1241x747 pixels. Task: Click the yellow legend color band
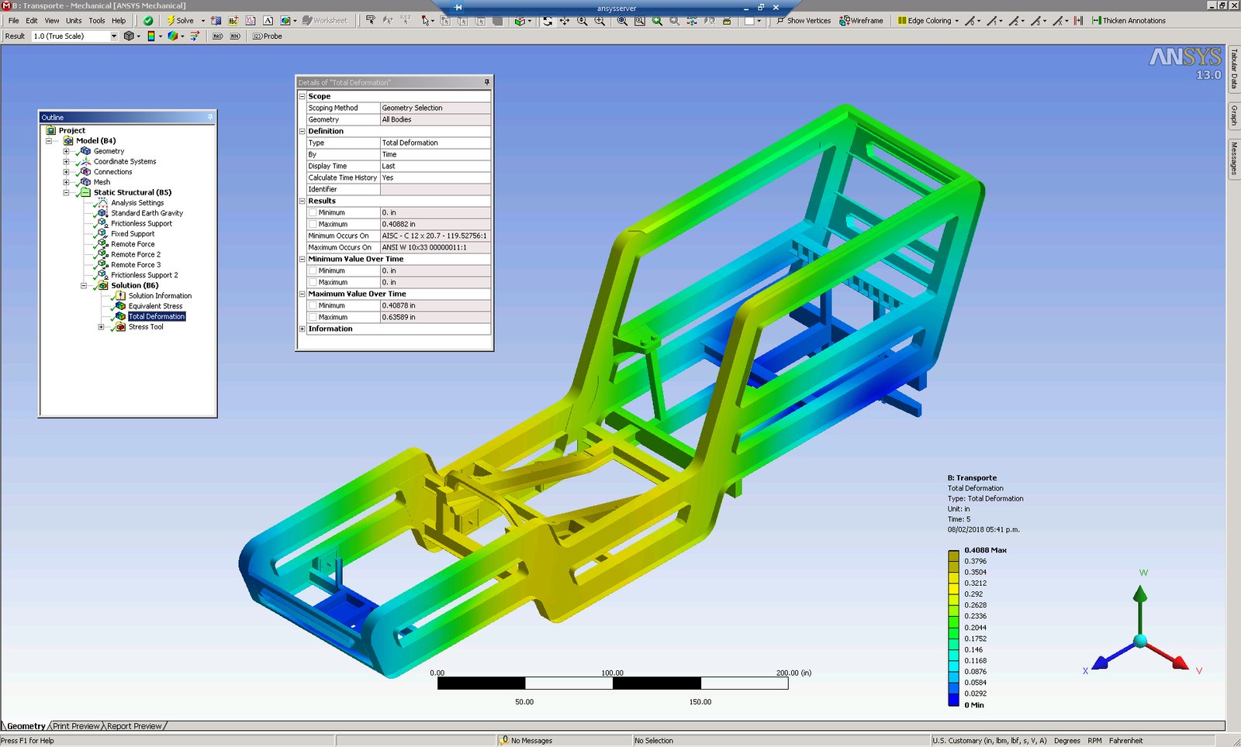pyautogui.click(x=953, y=589)
